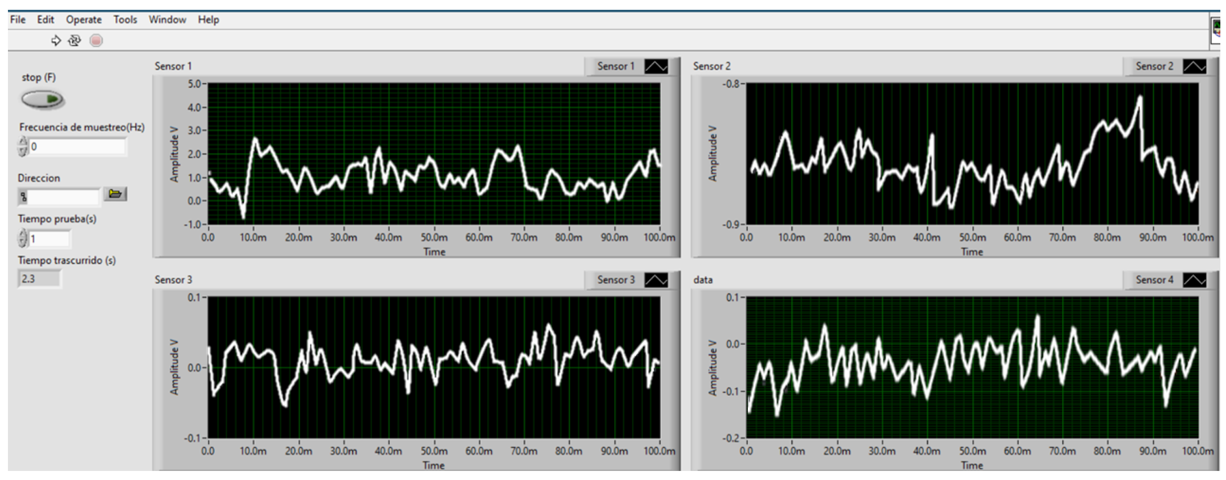Click the Sensor 4 legend label

(x=1154, y=280)
